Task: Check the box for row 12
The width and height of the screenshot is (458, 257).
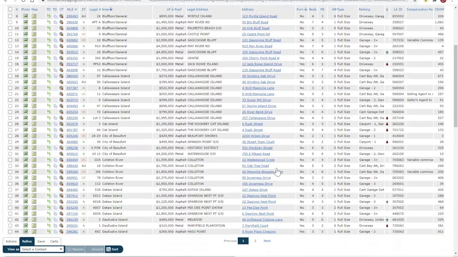Action: click(x=10, y=40)
